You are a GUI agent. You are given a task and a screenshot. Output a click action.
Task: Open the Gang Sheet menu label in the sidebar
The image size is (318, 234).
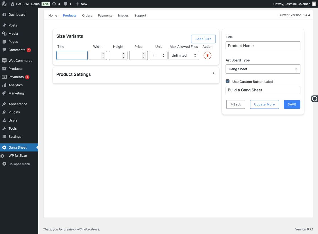click(17, 147)
